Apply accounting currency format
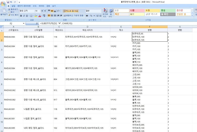This screenshot has width=197, height=132. [87, 16]
